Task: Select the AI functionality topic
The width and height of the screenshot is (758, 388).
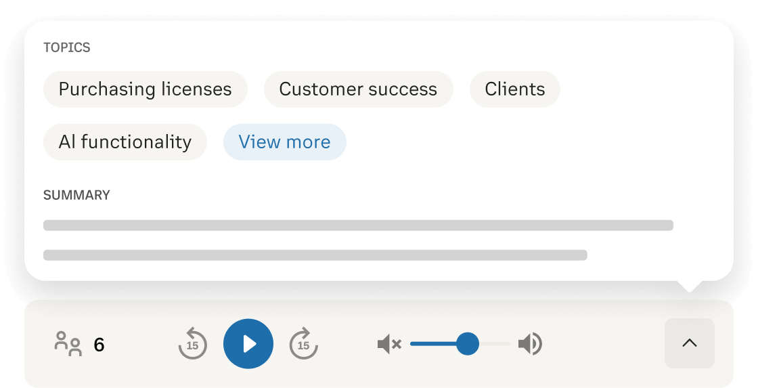Action: point(125,142)
